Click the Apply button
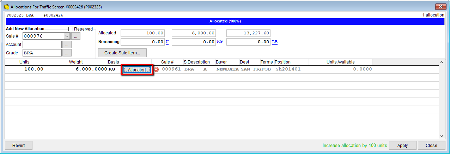The image size is (450, 154). [402, 145]
